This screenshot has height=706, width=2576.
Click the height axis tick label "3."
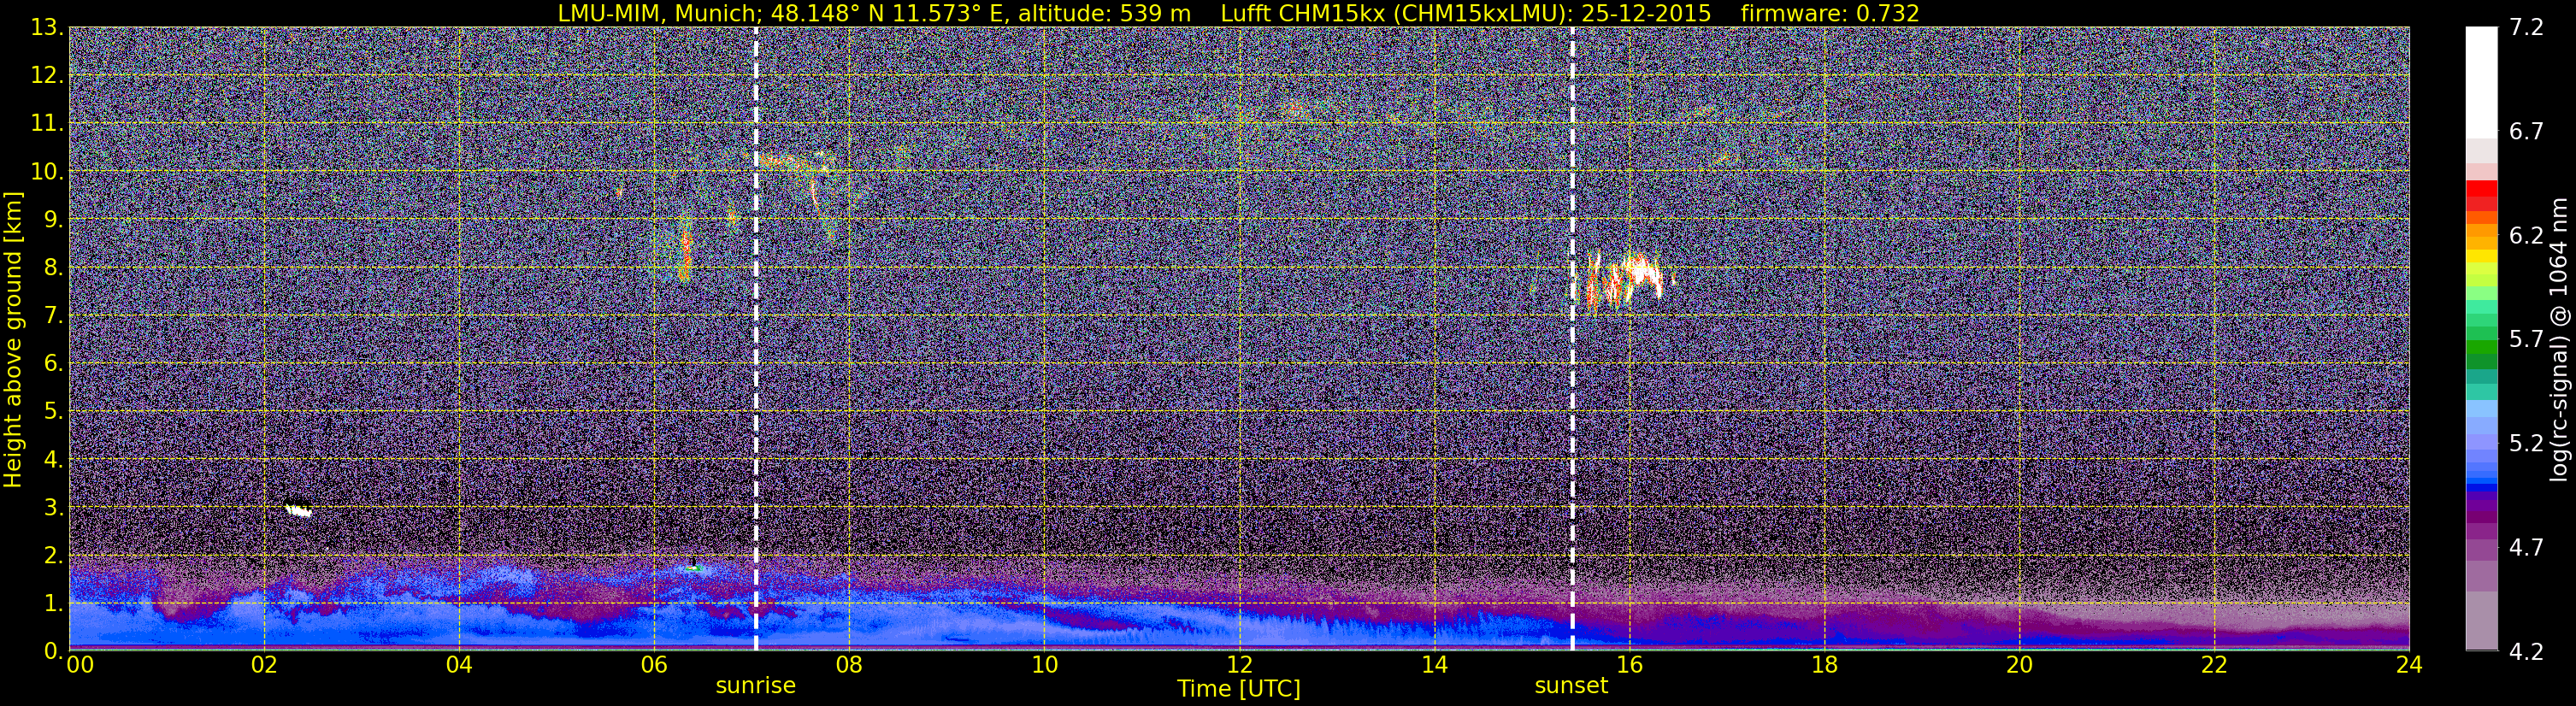click(x=54, y=507)
